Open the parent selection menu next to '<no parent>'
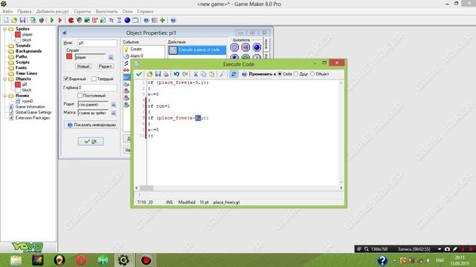Screen dimensions: 476x267 [x=114, y=105]
